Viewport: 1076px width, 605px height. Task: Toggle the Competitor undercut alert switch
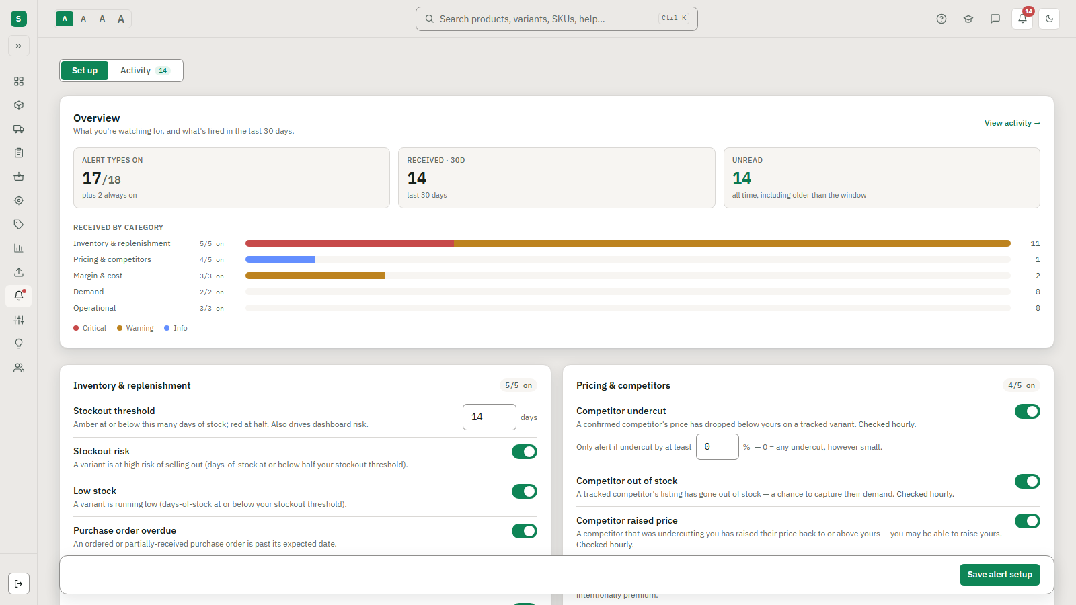tap(1028, 411)
